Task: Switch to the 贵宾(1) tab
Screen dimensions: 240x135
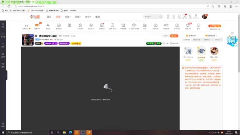Action: tap(207, 40)
